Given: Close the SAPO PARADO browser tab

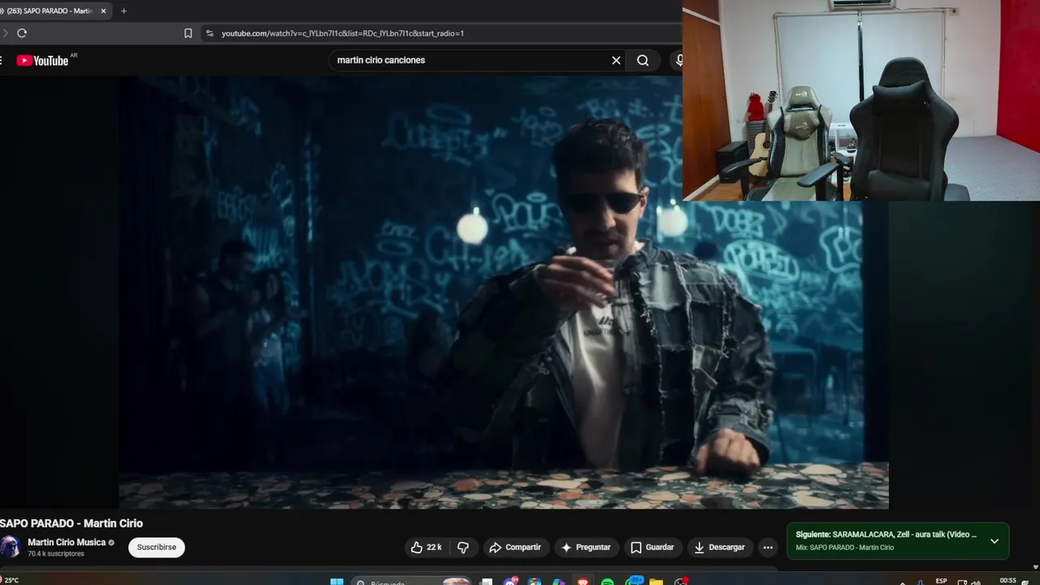Looking at the screenshot, I should pyautogui.click(x=103, y=11).
